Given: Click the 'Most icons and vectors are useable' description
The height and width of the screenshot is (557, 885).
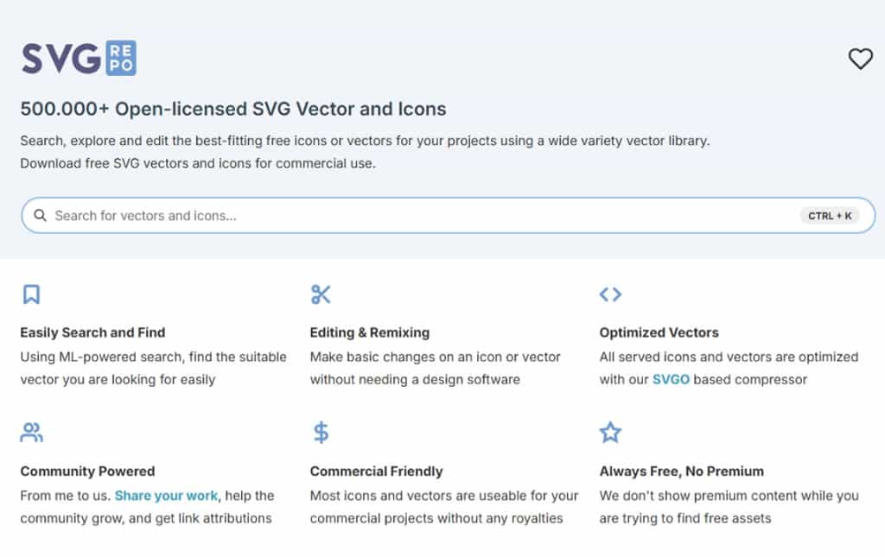Looking at the screenshot, I should click(x=444, y=507).
